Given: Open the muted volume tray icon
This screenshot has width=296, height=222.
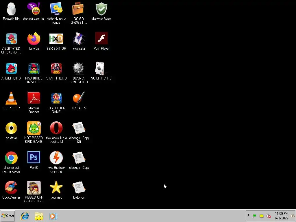Looking at the screenshot, I should click(268, 216).
